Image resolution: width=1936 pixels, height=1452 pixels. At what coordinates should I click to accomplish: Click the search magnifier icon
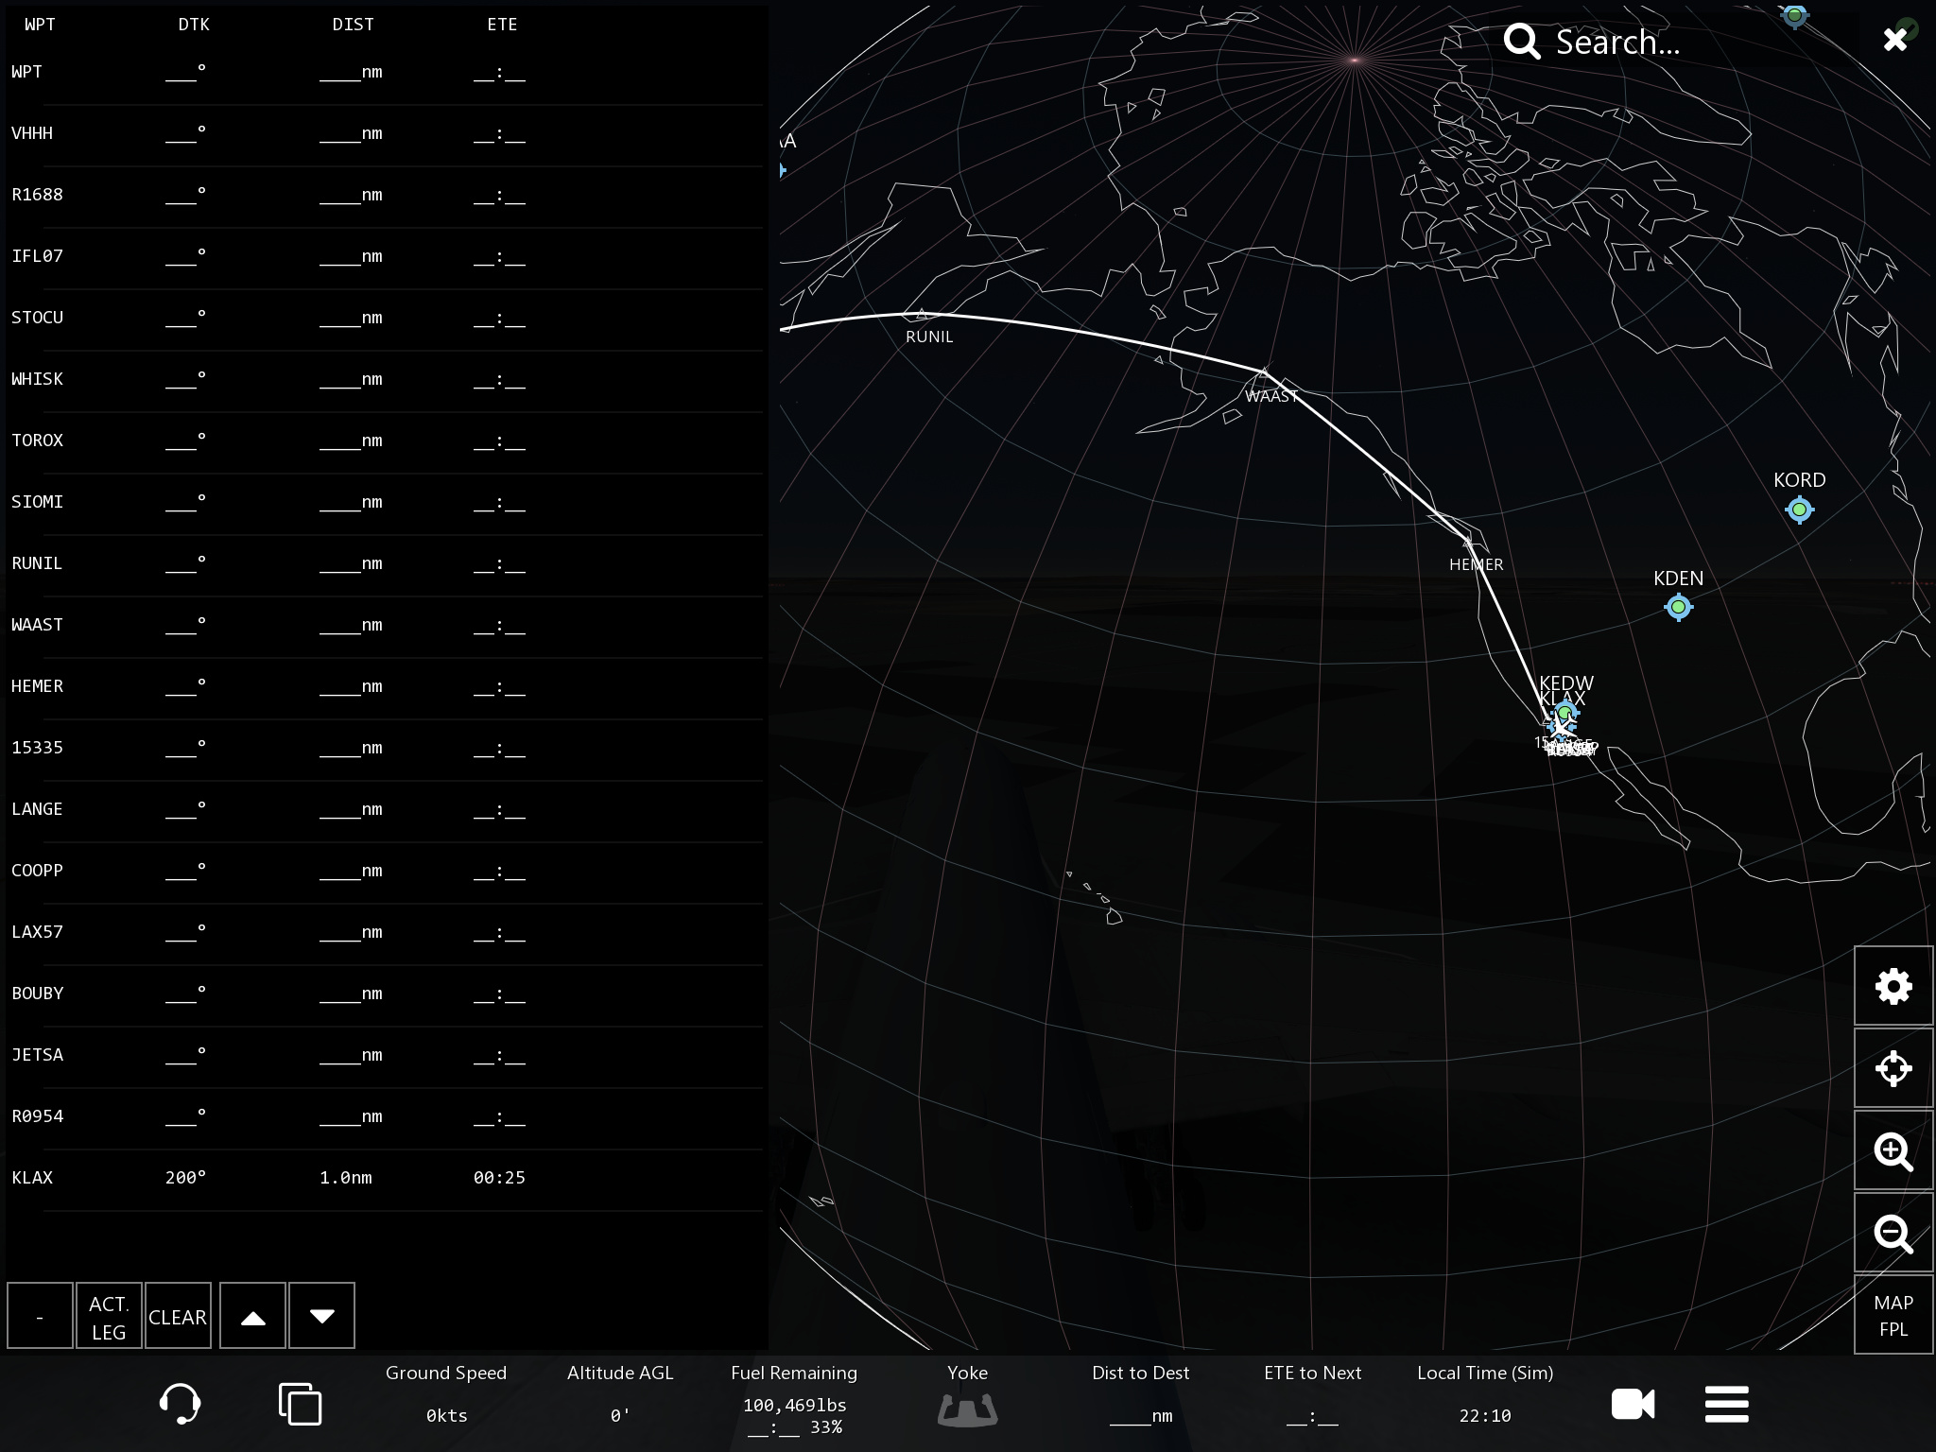pyautogui.click(x=1522, y=42)
